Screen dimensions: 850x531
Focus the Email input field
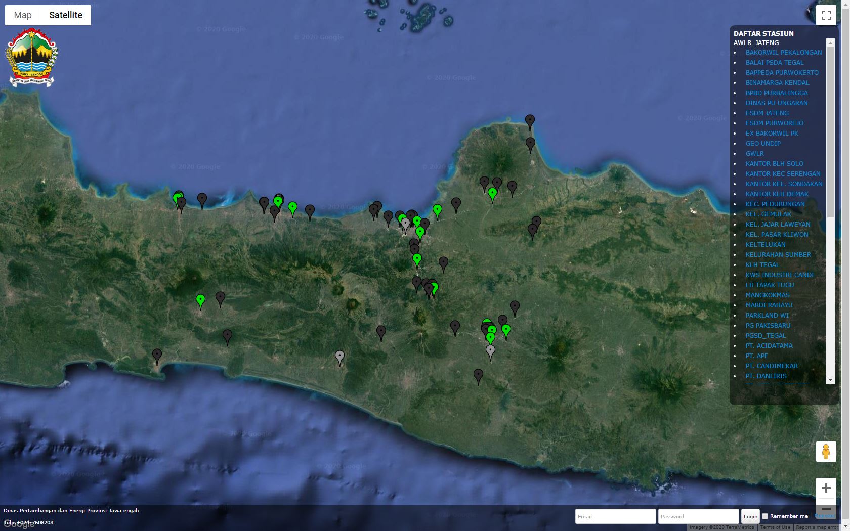[x=615, y=516]
